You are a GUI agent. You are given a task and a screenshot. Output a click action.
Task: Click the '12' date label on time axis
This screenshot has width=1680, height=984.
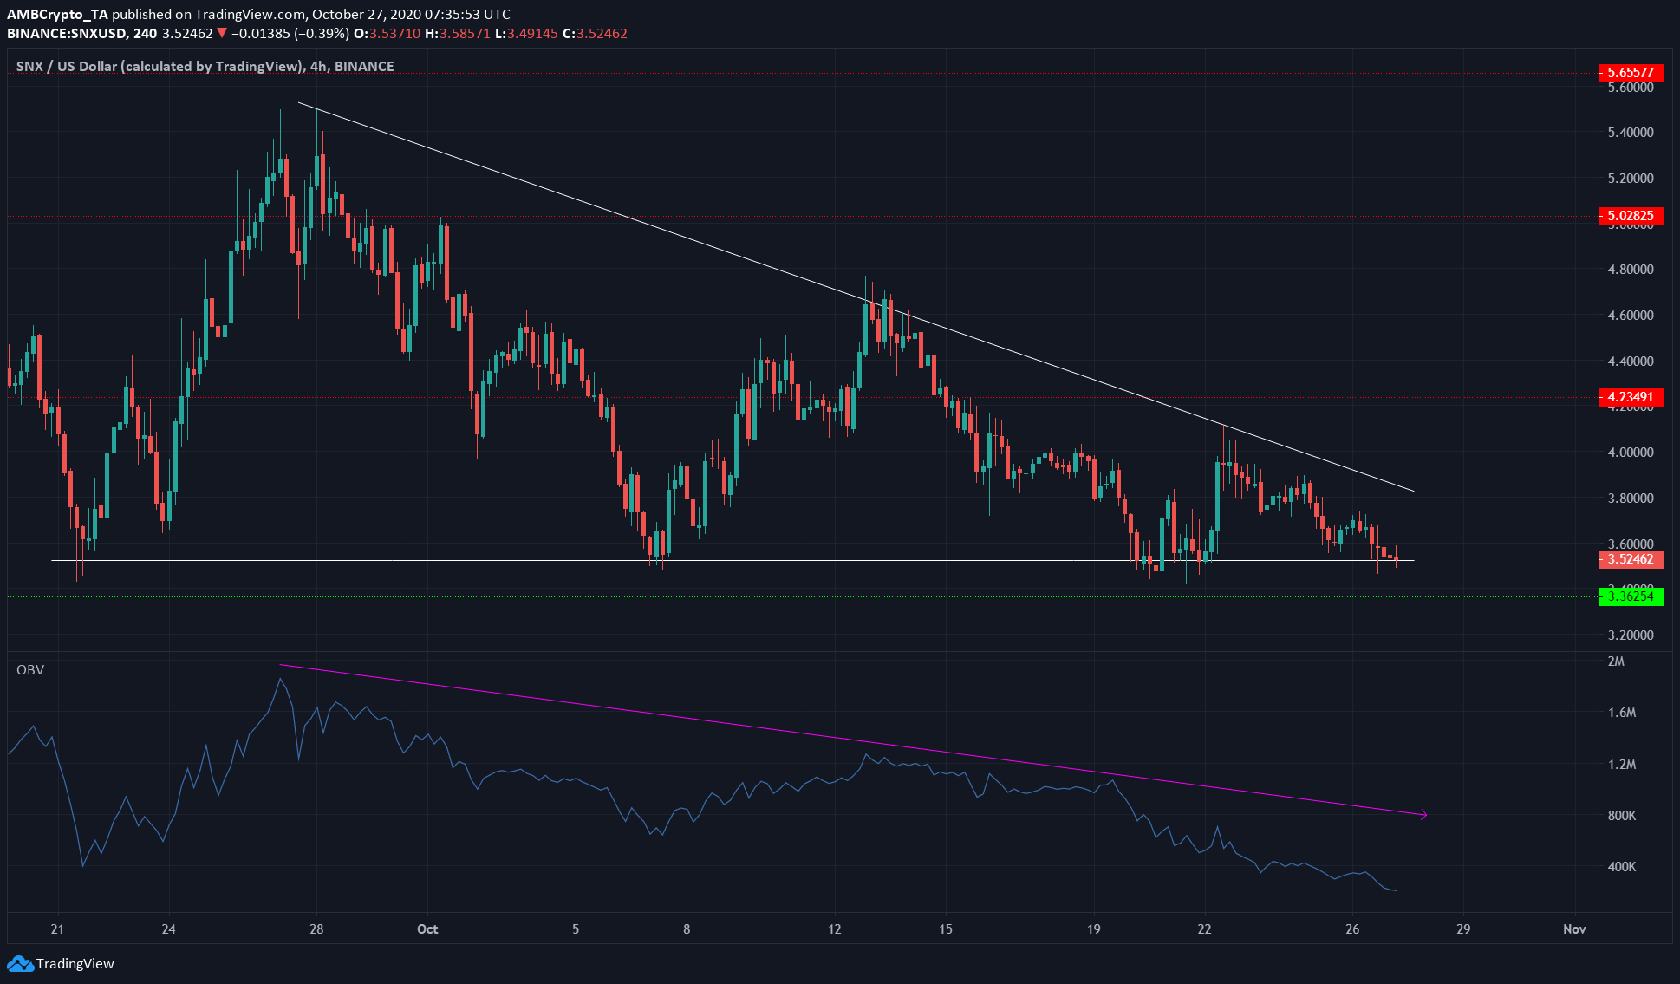point(834,929)
